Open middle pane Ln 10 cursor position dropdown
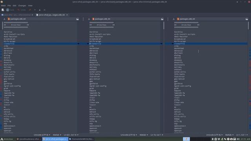This screenshot has width=251, height=141. coord(157,135)
